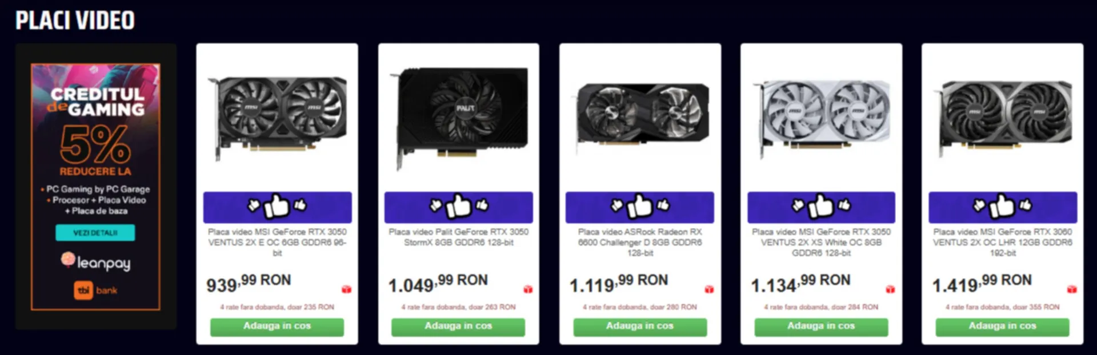The height and width of the screenshot is (355, 1097).
Task: Click gift icon beside 1.049,99 RON price
Action: (528, 289)
